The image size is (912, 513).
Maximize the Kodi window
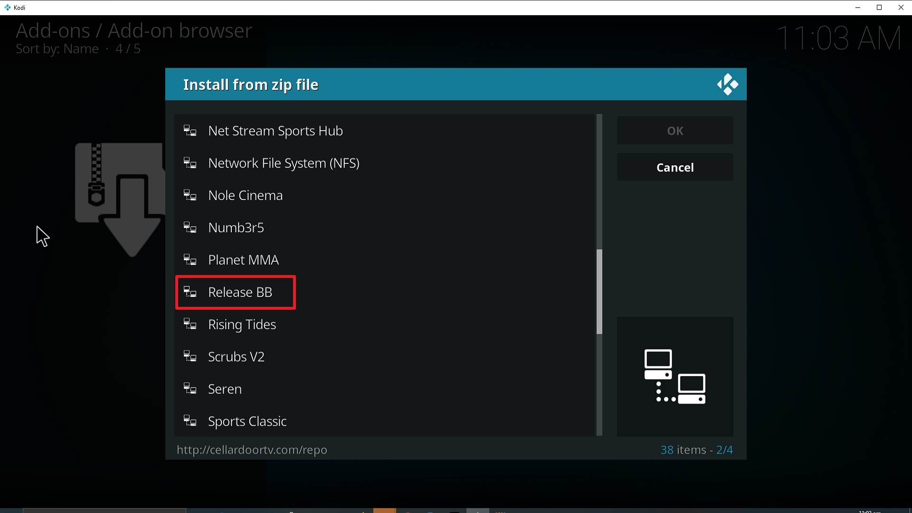pos(880,8)
